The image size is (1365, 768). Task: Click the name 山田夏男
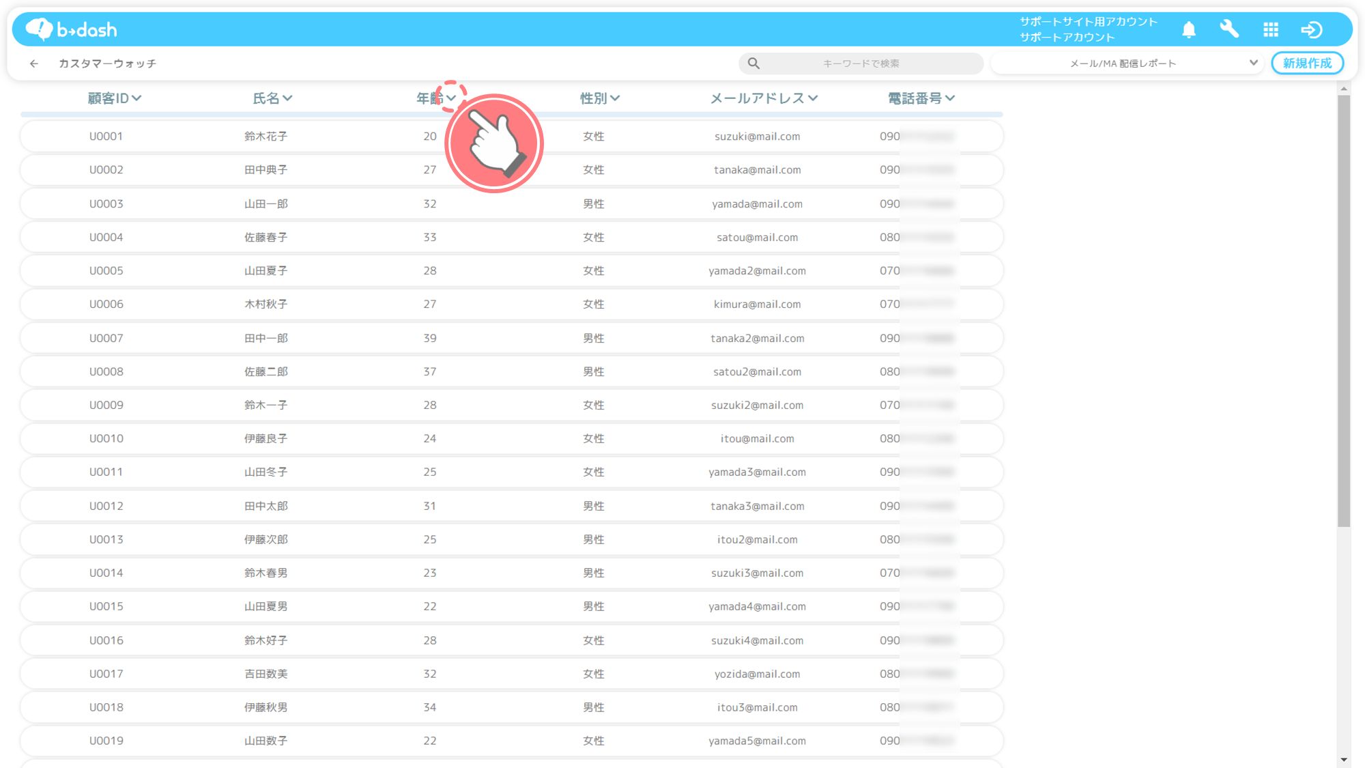coord(266,607)
